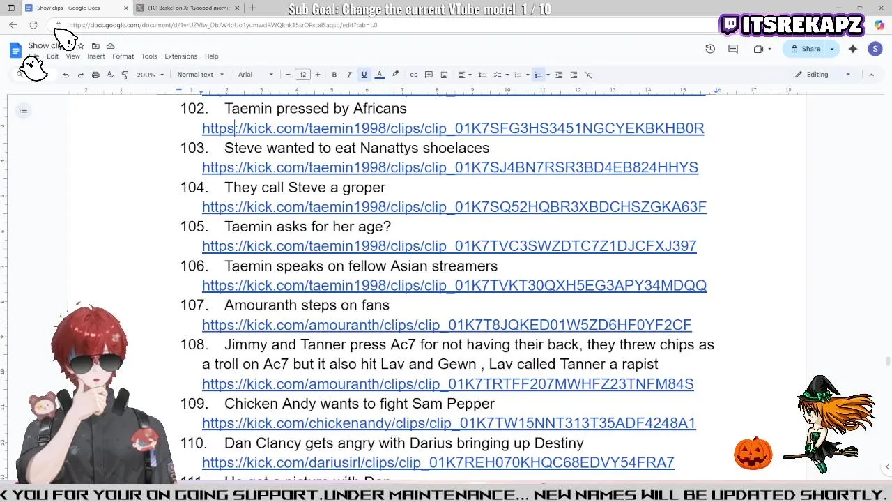This screenshot has height=502, width=892.
Task: Open Copilot icon in browser toolbar
Action: 879,25
